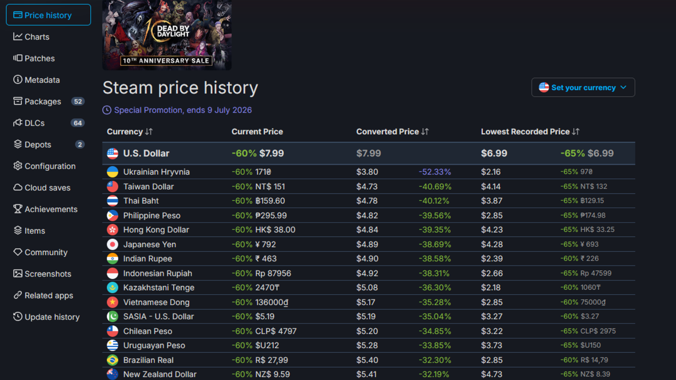Screen dimensions: 676x380
Task: Click the clock icon beside Special Promotion
Action: click(x=107, y=110)
